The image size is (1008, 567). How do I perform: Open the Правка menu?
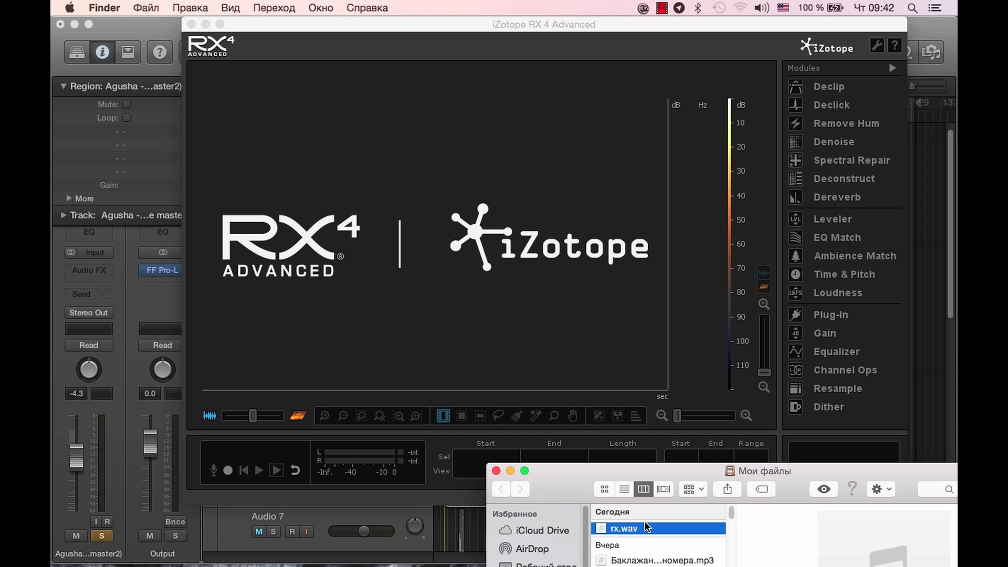pos(190,8)
